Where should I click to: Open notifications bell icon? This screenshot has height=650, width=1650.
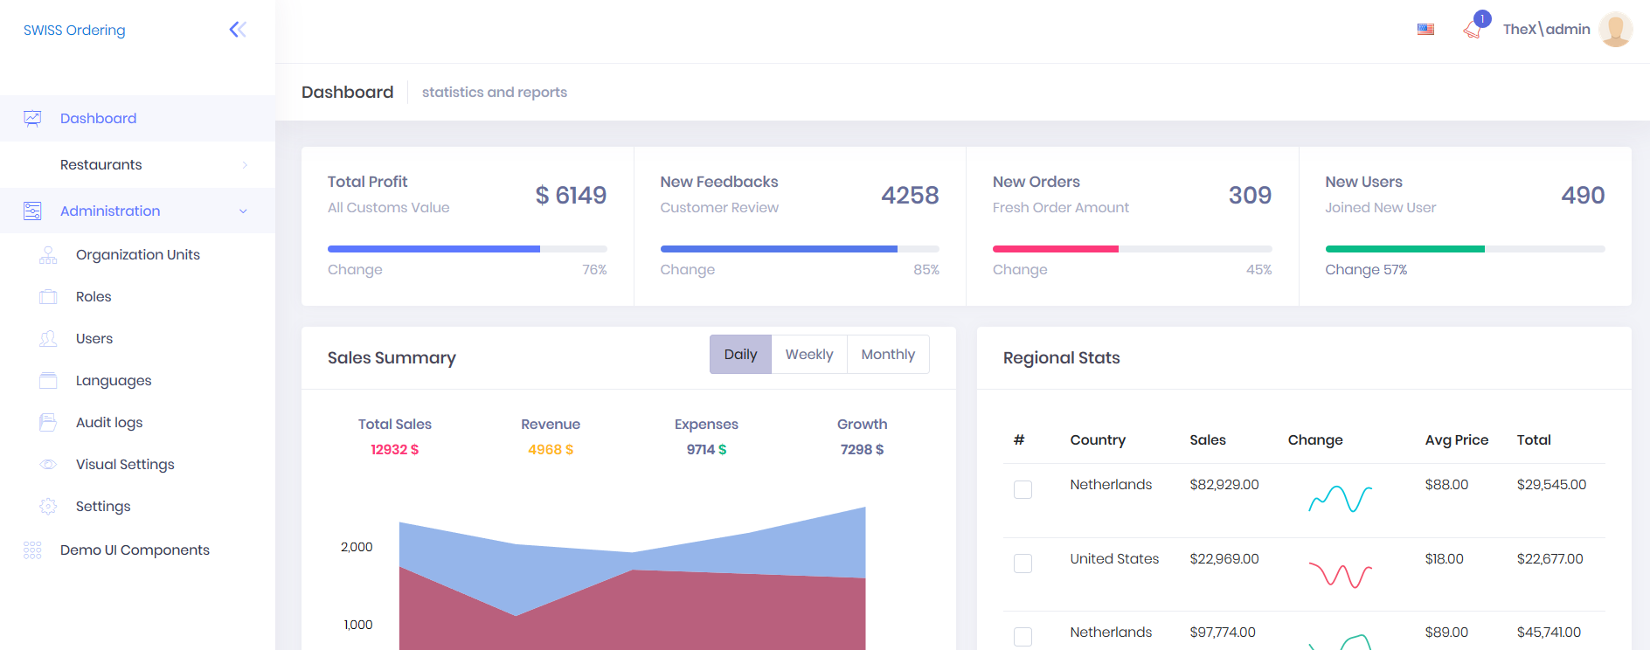click(1473, 30)
